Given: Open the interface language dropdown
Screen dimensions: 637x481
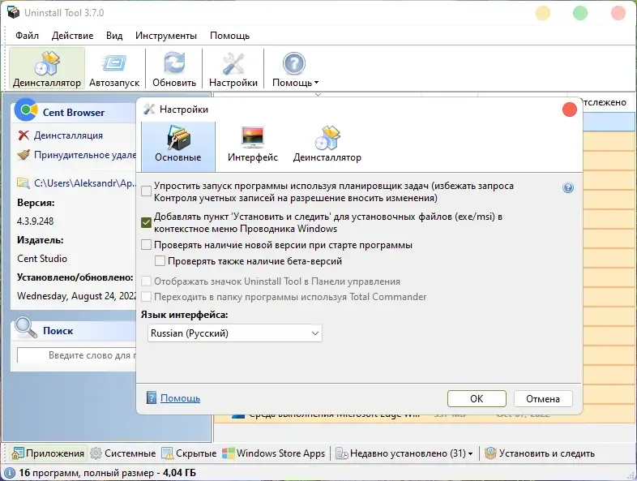Looking at the screenshot, I should click(x=235, y=333).
